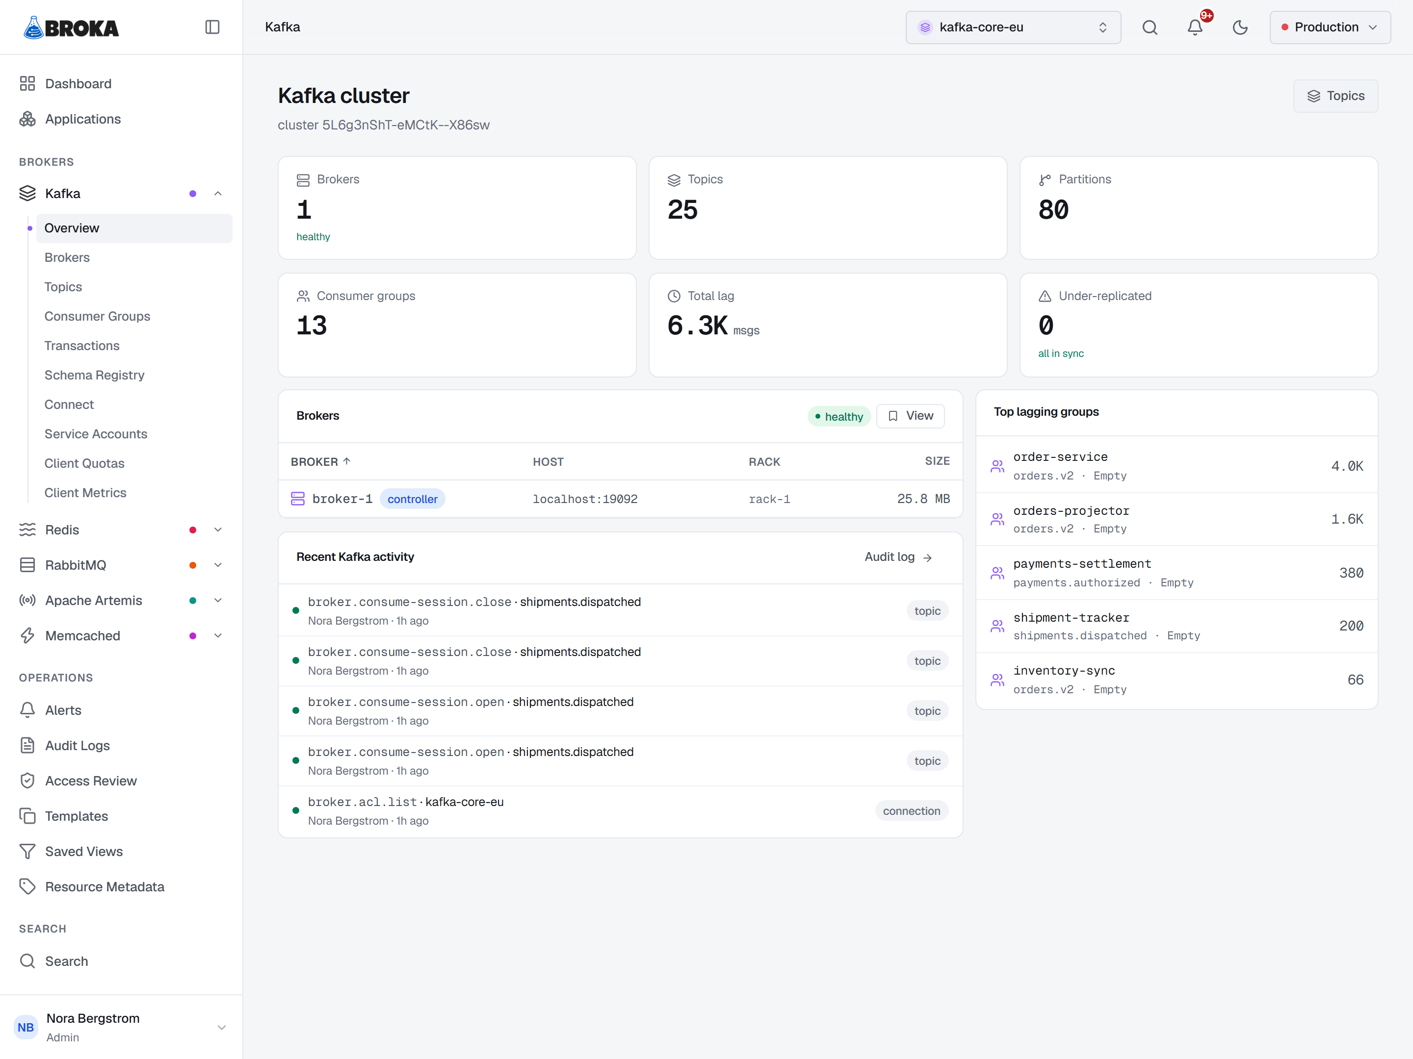The height and width of the screenshot is (1059, 1413).
Task: Open the kafka-core-eu cluster selector
Action: (x=1013, y=27)
